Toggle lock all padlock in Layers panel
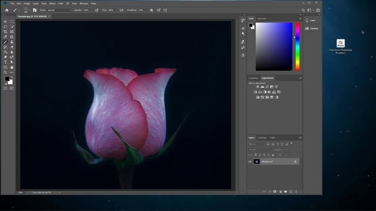The image size is (376, 211). pos(273,155)
